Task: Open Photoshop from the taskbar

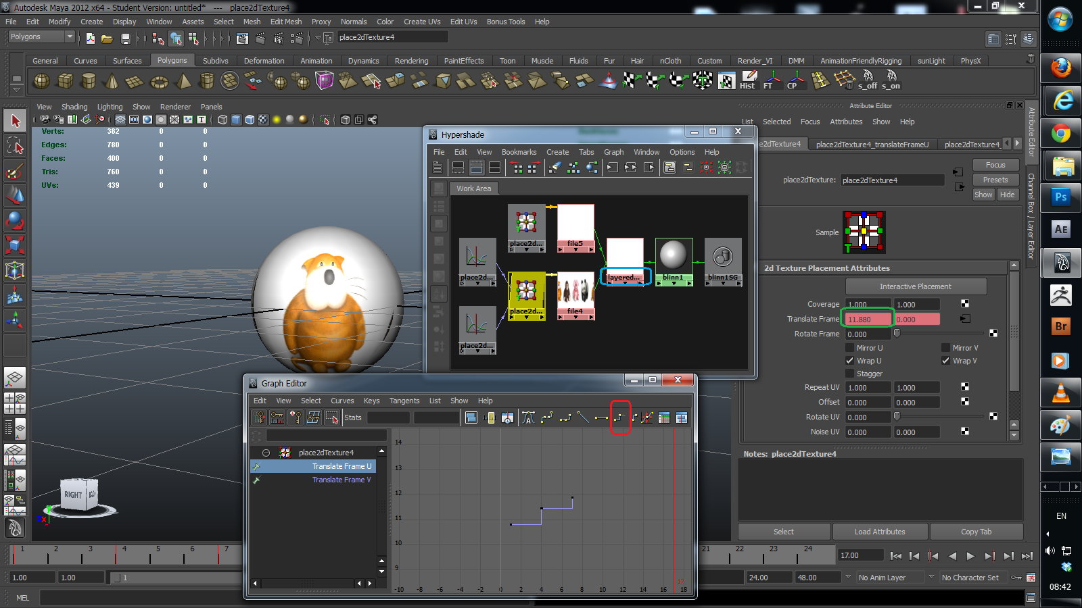Action: coord(1060,197)
